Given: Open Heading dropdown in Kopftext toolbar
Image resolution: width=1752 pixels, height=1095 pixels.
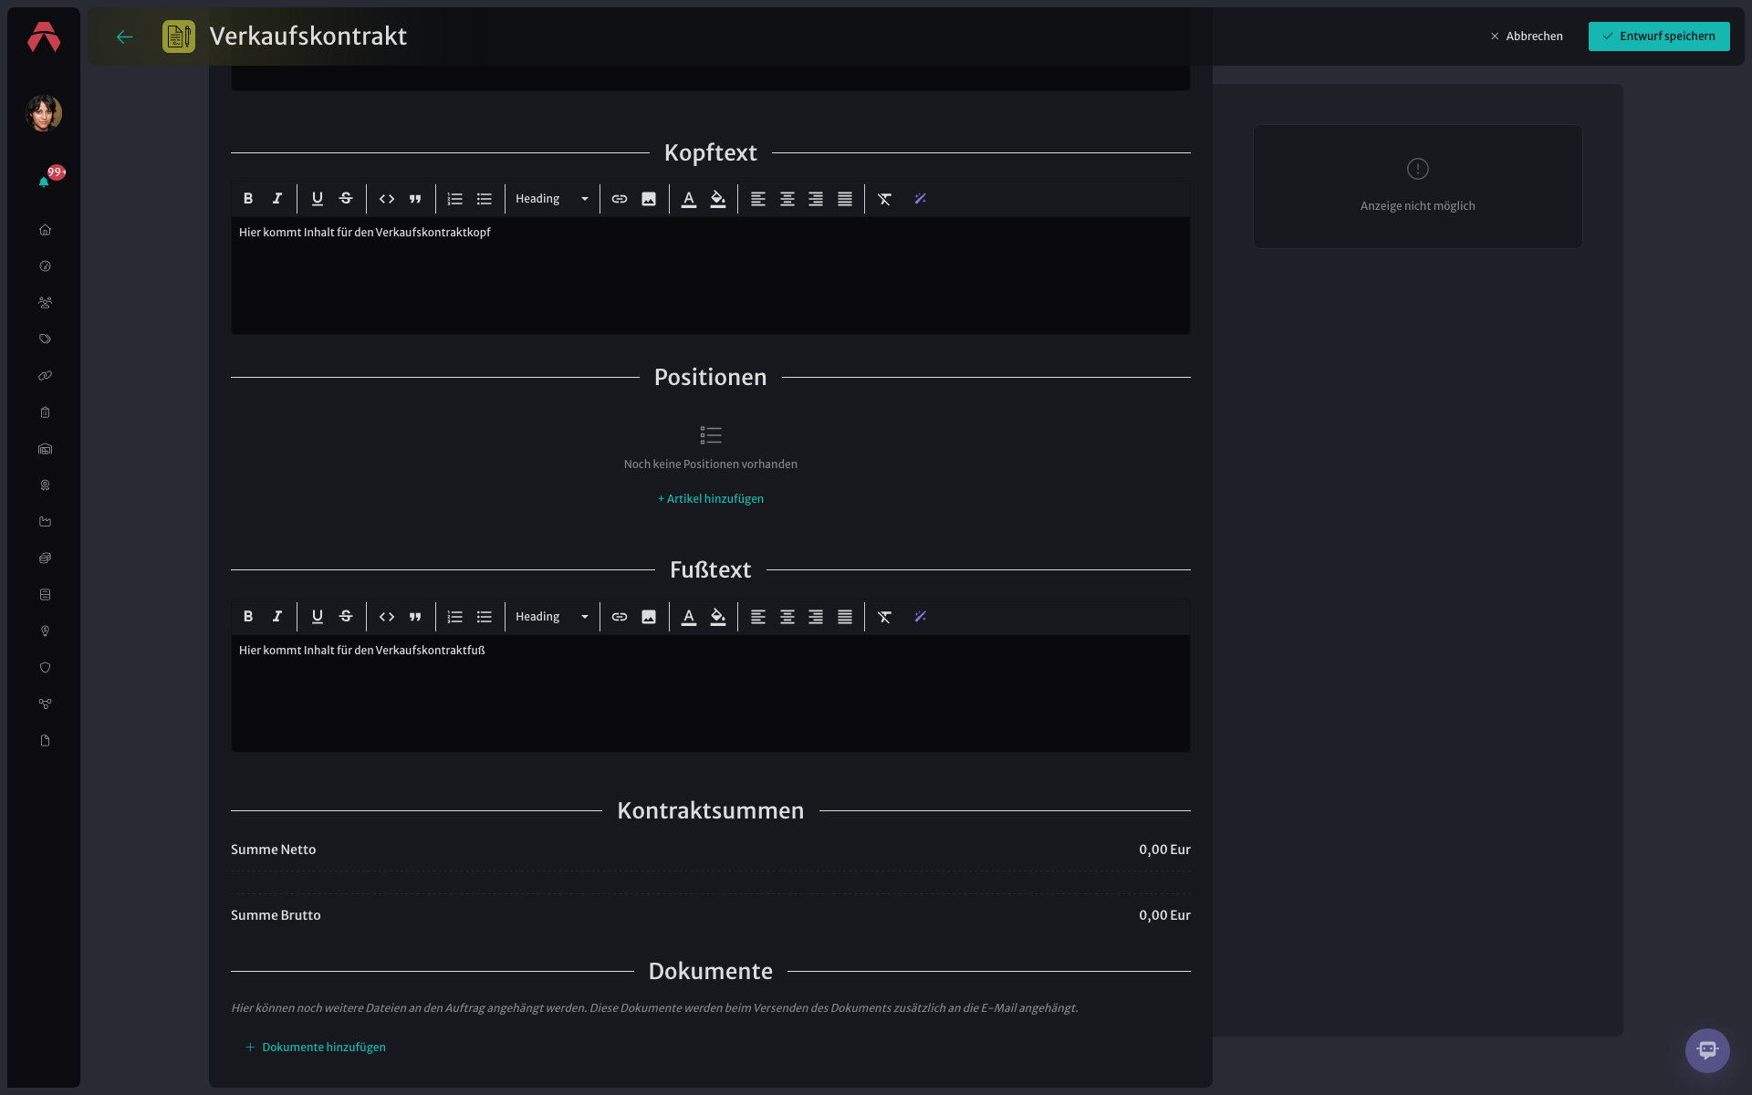Looking at the screenshot, I should (552, 199).
